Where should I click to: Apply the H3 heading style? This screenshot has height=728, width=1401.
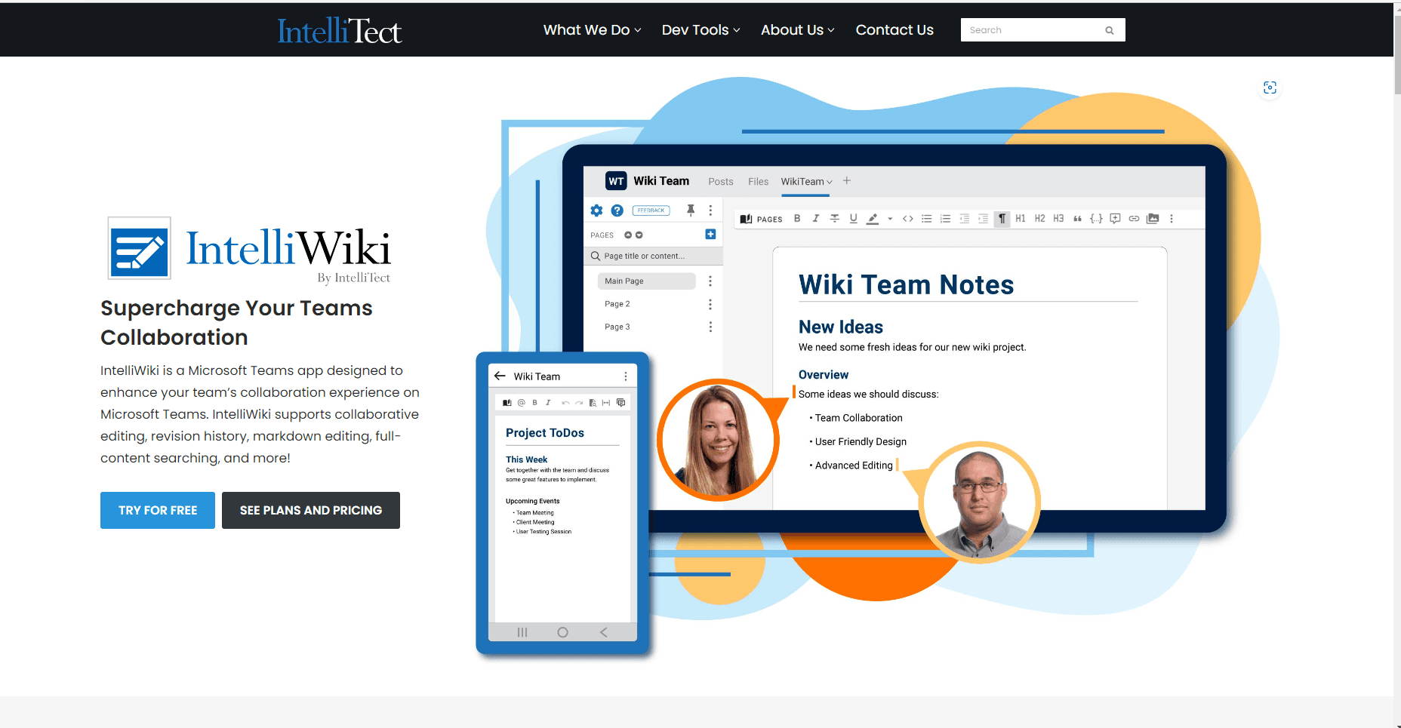pyautogui.click(x=1058, y=219)
